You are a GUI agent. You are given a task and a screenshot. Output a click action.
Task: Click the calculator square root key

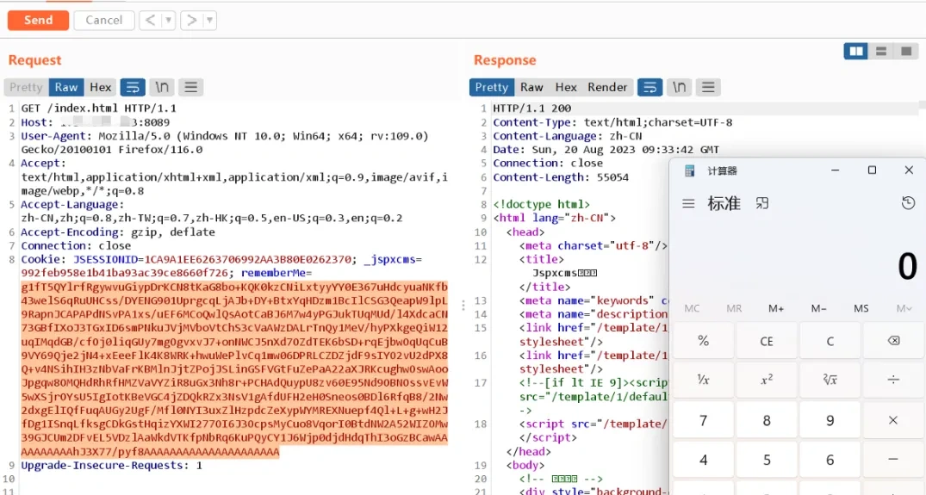pyautogui.click(x=830, y=380)
